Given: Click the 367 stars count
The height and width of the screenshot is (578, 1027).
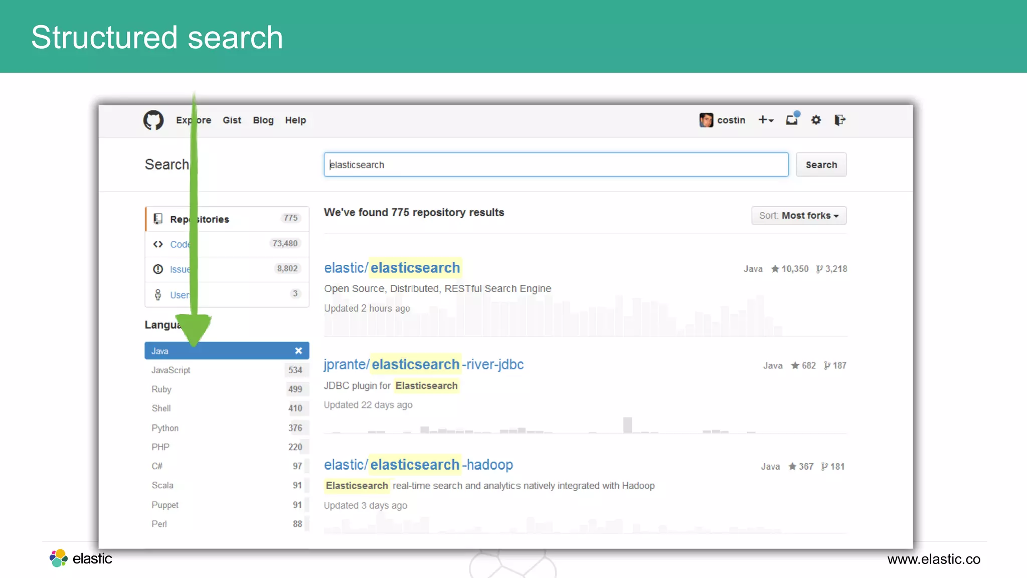Looking at the screenshot, I should tap(801, 466).
